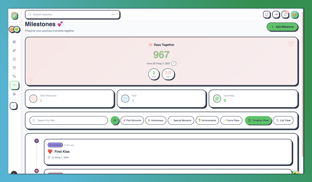Viewport: 312px width, 182px height.
Task: Open the calendar icon in the sidebar
Action: click(x=14, y=68)
